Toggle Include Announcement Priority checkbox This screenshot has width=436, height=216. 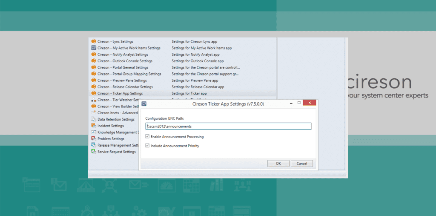(x=147, y=146)
